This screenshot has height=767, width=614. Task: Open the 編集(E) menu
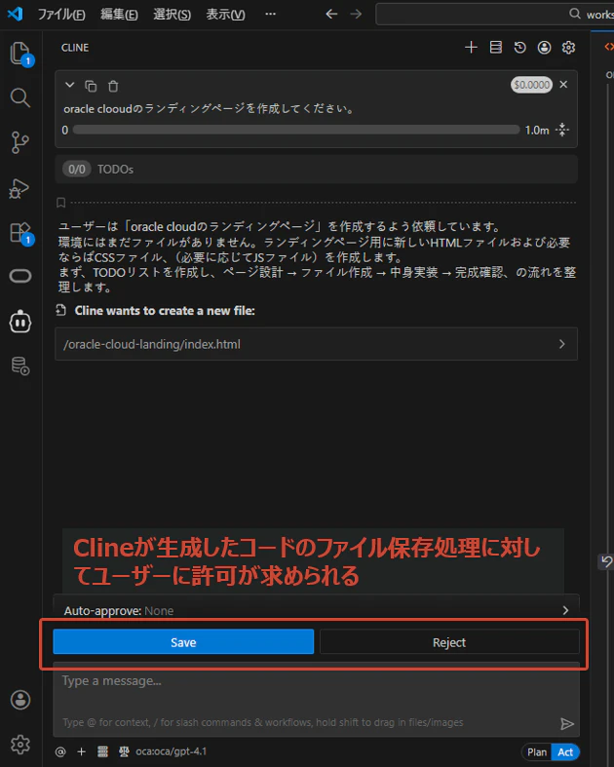point(119,15)
